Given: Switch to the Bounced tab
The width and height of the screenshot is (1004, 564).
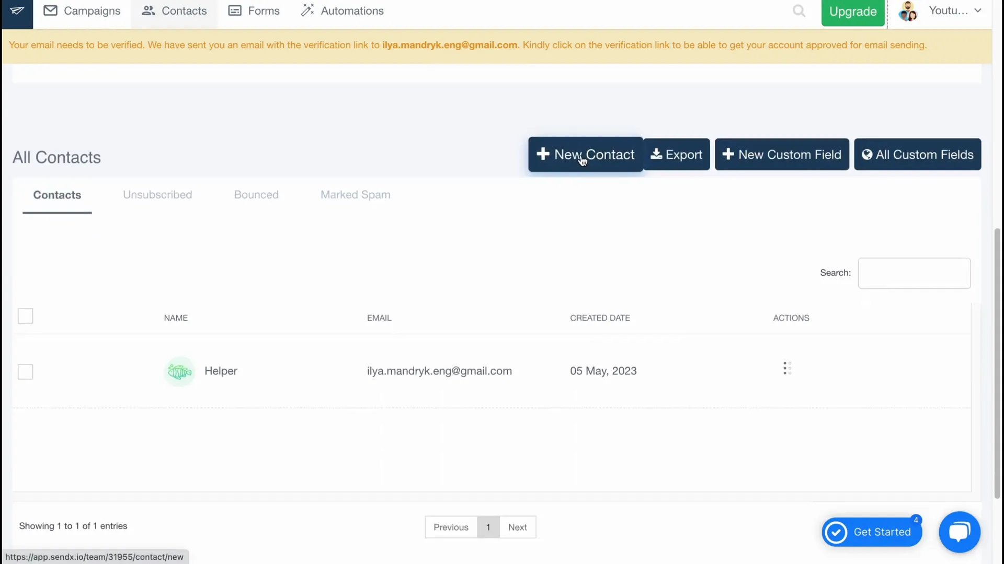Looking at the screenshot, I should pyautogui.click(x=256, y=194).
